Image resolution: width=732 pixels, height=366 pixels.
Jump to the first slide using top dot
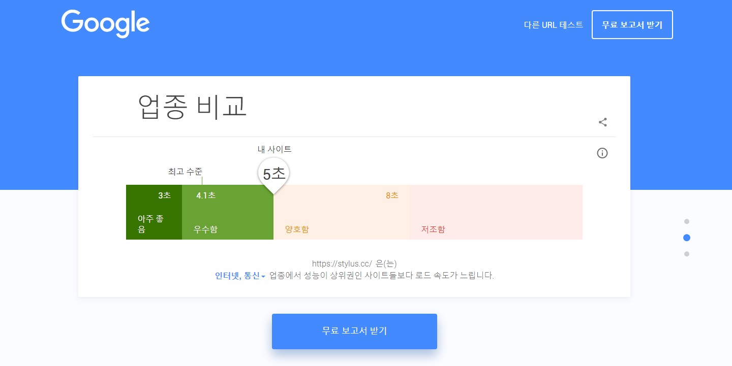(687, 221)
